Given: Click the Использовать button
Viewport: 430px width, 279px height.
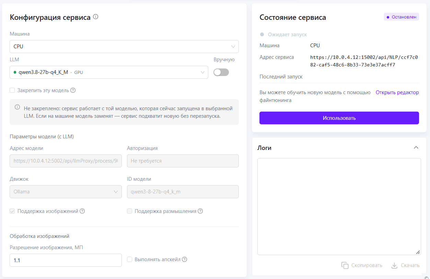Looking at the screenshot, I should pyautogui.click(x=339, y=118).
